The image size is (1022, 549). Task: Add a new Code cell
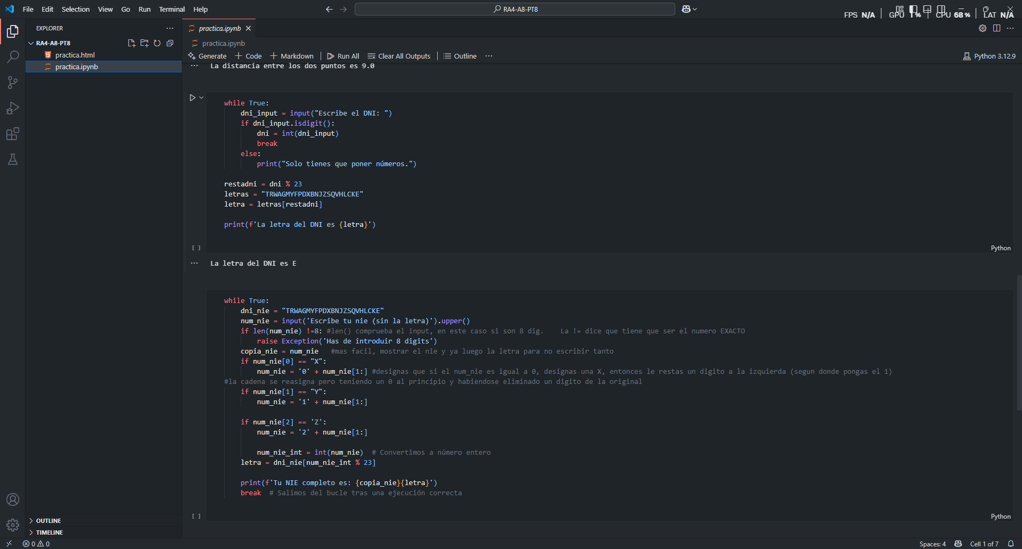point(248,56)
